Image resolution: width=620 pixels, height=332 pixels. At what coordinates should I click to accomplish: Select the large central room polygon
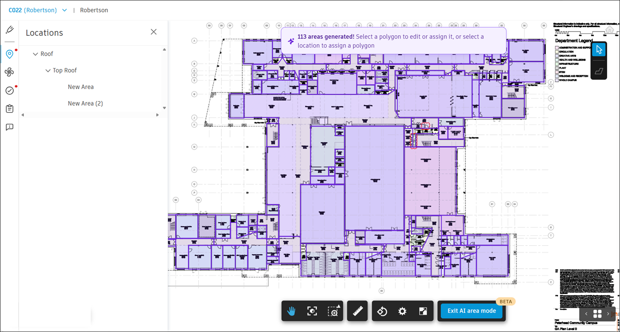[x=375, y=178]
